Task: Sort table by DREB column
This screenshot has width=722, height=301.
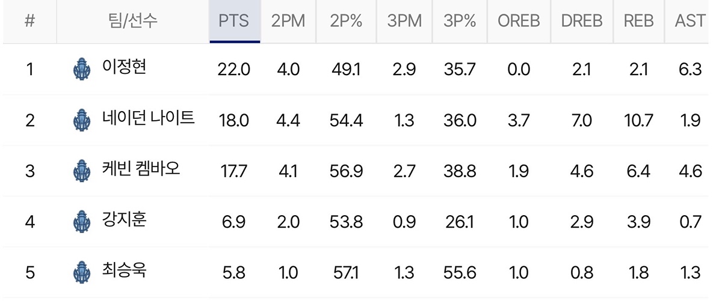Action: point(582,21)
